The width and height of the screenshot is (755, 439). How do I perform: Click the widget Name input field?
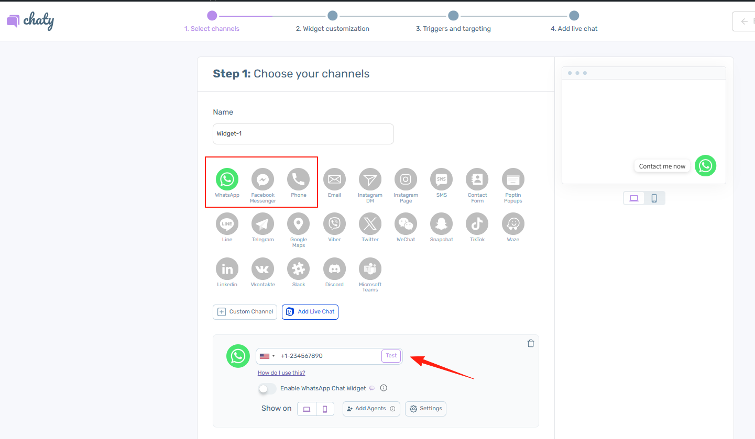pyautogui.click(x=303, y=134)
